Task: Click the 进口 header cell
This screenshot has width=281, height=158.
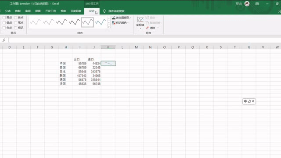Action: tap(94, 59)
